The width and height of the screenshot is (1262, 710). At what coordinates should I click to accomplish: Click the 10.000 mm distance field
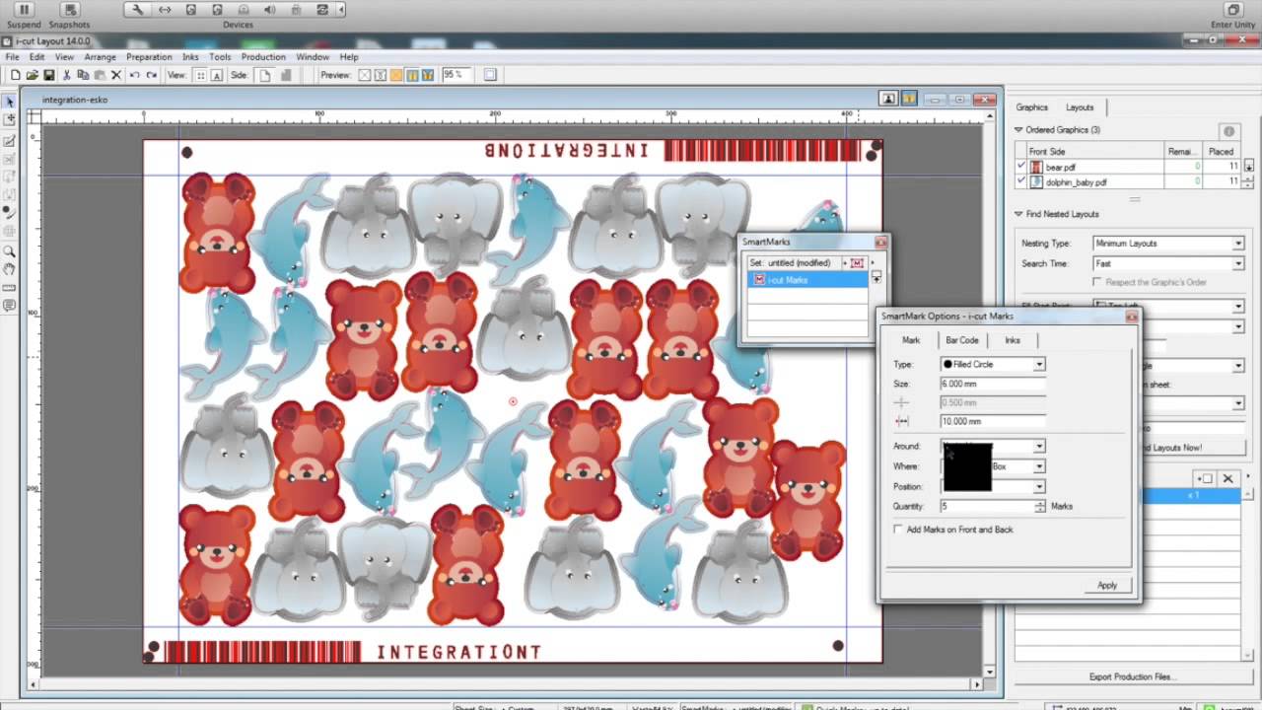pyautogui.click(x=993, y=421)
